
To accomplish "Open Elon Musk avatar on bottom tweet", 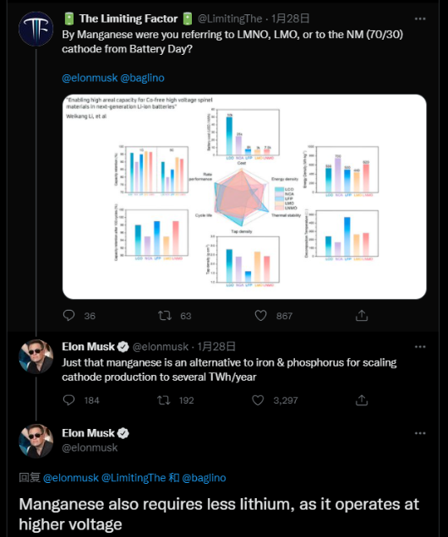I will 36,441.
